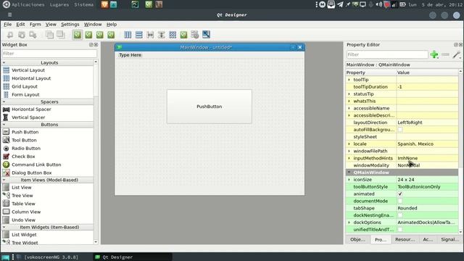Open the File menu
The height and width of the screenshot is (261, 464).
(8, 24)
